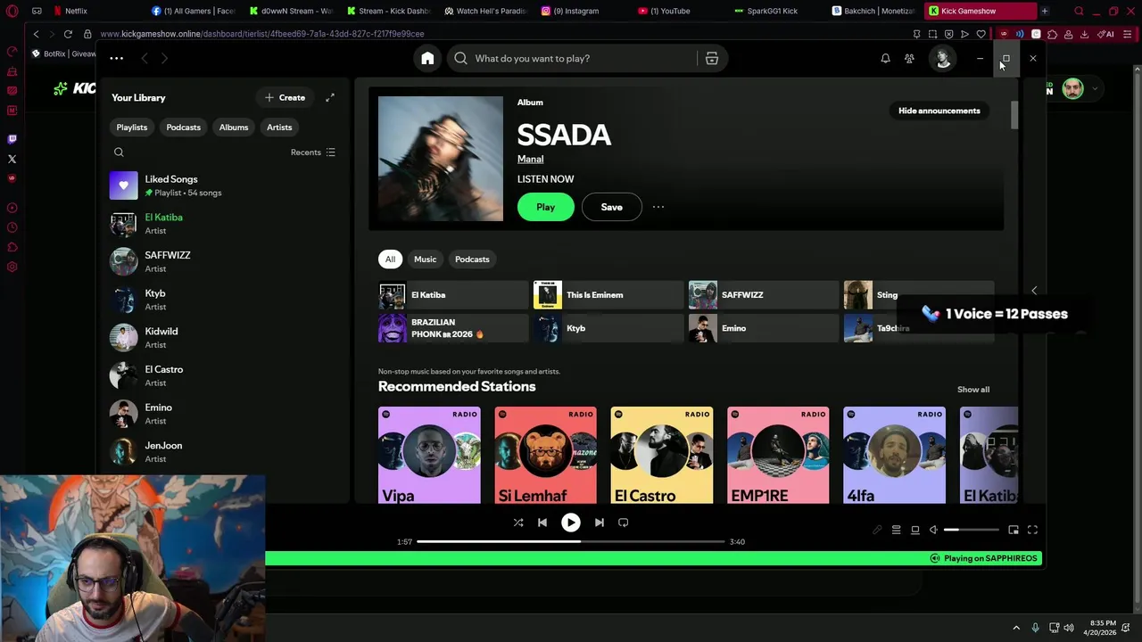Filter library by Podcasts
Screen dimensions: 1142x642
click(x=183, y=128)
